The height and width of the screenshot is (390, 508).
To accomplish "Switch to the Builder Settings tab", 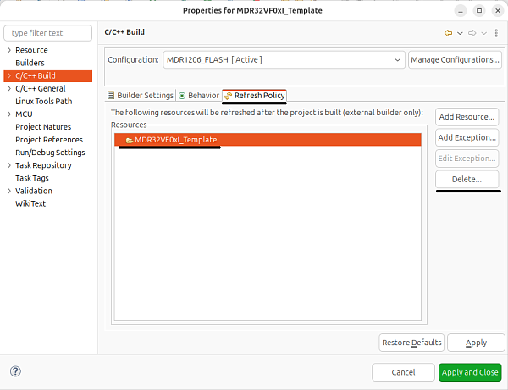I will 141,96.
